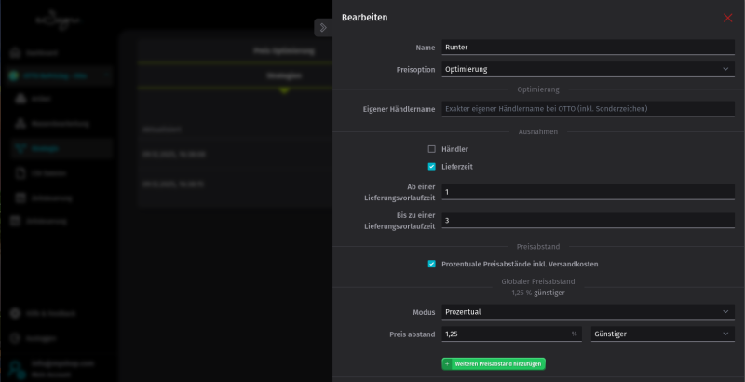Viewport: 745px width, 382px height.
Task: Click the user account icon in the sidebar
Action: pyautogui.click(x=15, y=369)
